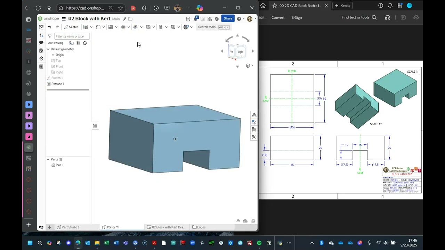Open the Logos folder tab
The image size is (445, 250).
point(199,227)
